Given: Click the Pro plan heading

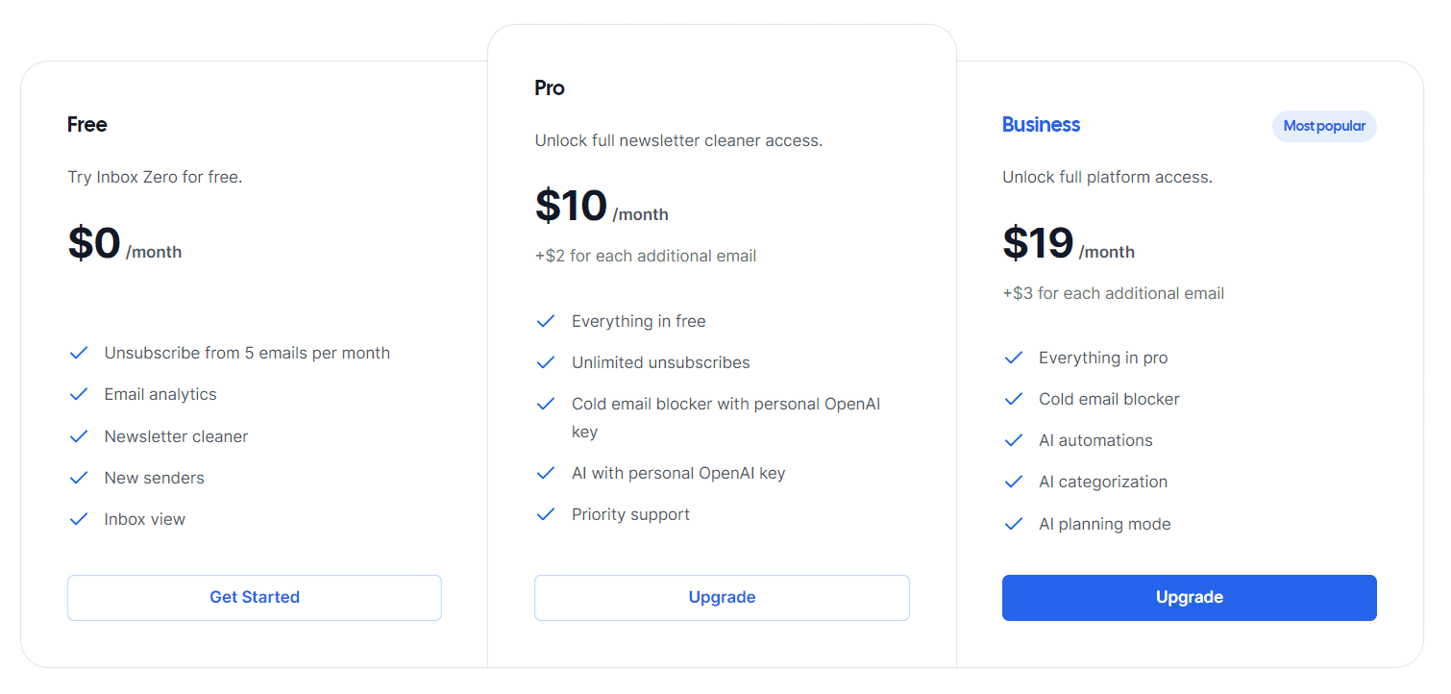Looking at the screenshot, I should tap(549, 87).
